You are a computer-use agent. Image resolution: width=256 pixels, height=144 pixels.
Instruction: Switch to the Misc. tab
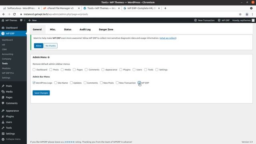(x=53, y=30)
